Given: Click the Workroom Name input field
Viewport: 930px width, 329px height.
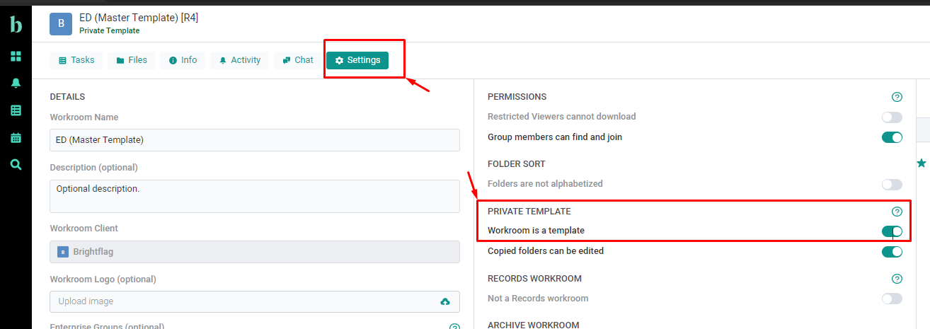Looking at the screenshot, I should [255, 140].
